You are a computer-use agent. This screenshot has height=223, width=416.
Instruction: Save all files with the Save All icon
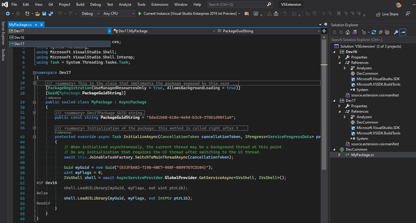pyautogui.click(x=51, y=14)
